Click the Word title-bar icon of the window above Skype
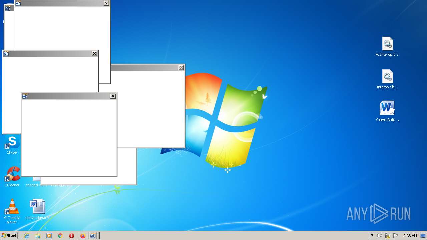 [x=6, y=54]
